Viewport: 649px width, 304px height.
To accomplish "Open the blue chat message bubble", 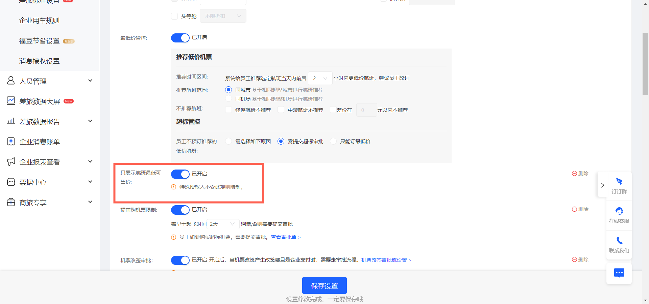I will [x=619, y=273].
